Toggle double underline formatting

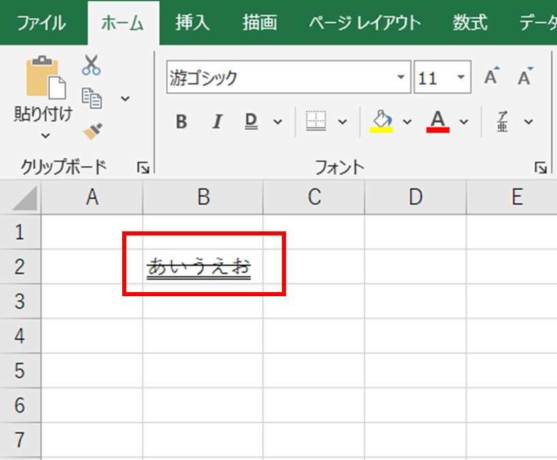coord(251,121)
